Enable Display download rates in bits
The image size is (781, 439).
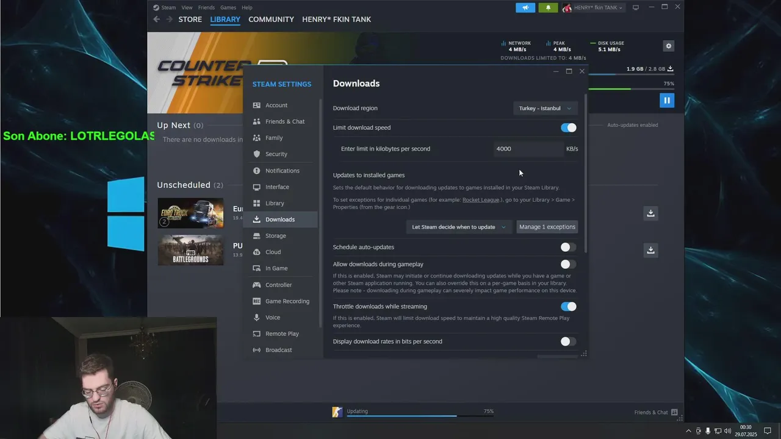point(568,341)
